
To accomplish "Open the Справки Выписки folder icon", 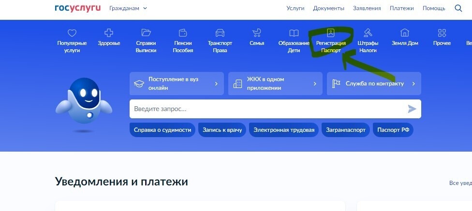I will (146, 32).
